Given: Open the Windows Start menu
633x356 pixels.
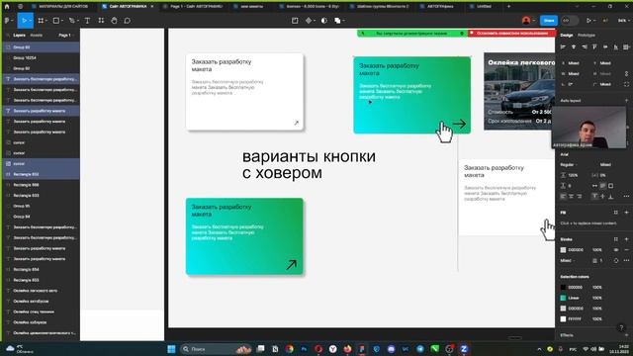Looking at the screenshot, I should (x=171, y=349).
